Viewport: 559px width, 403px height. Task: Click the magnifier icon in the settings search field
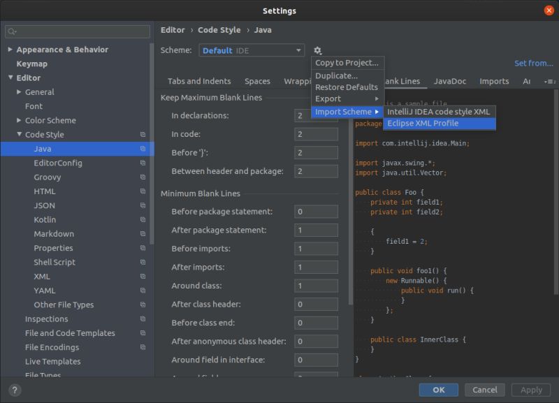(x=10, y=31)
